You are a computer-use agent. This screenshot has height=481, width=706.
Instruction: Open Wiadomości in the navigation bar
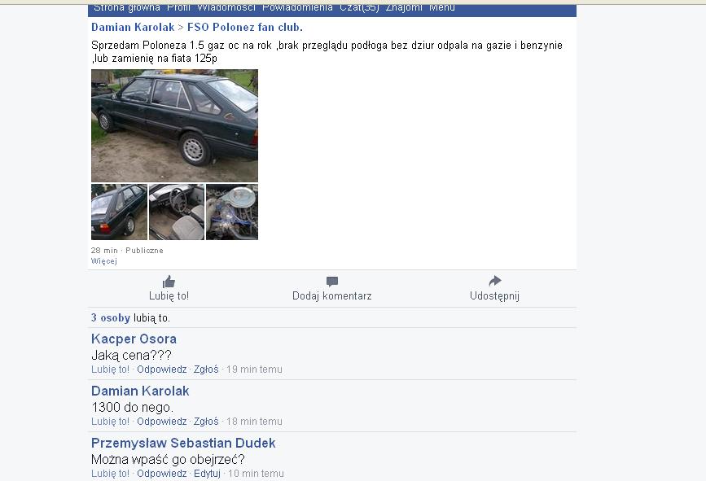pyautogui.click(x=226, y=7)
